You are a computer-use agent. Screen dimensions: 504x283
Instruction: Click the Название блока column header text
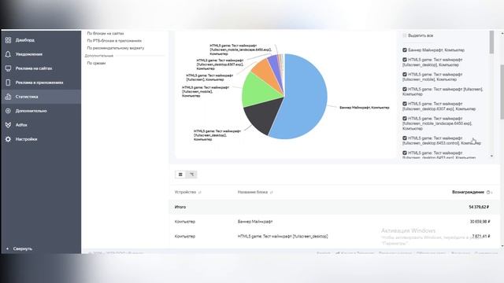tap(253, 192)
